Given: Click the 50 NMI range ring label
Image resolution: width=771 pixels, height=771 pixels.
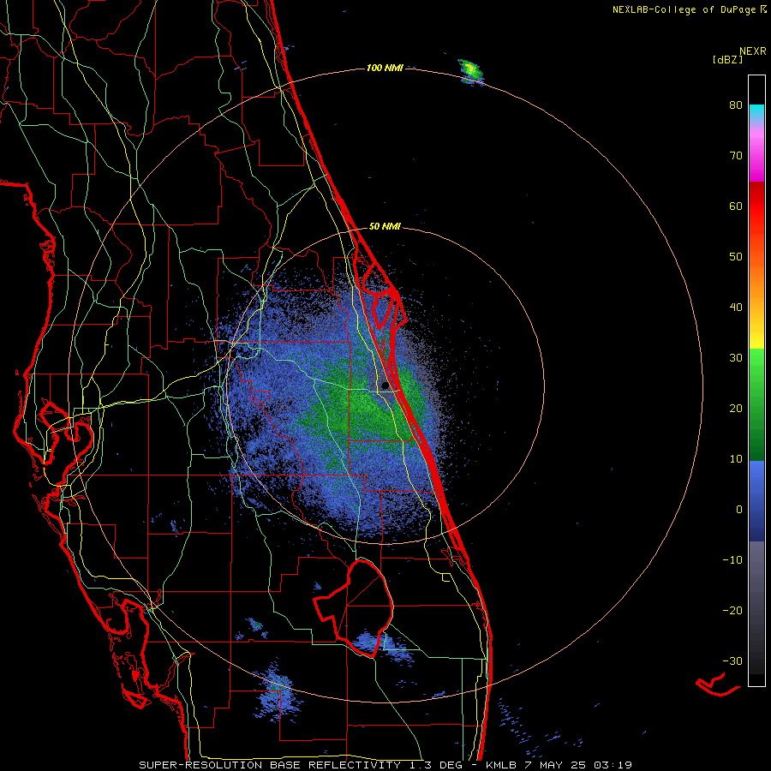Looking at the screenshot, I should [385, 227].
